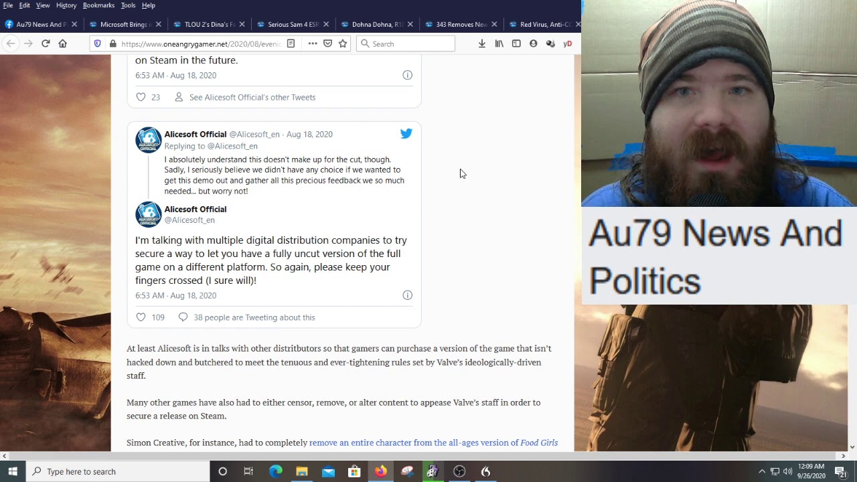Click the vertical scrollbar down arrow

pyautogui.click(x=852, y=447)
